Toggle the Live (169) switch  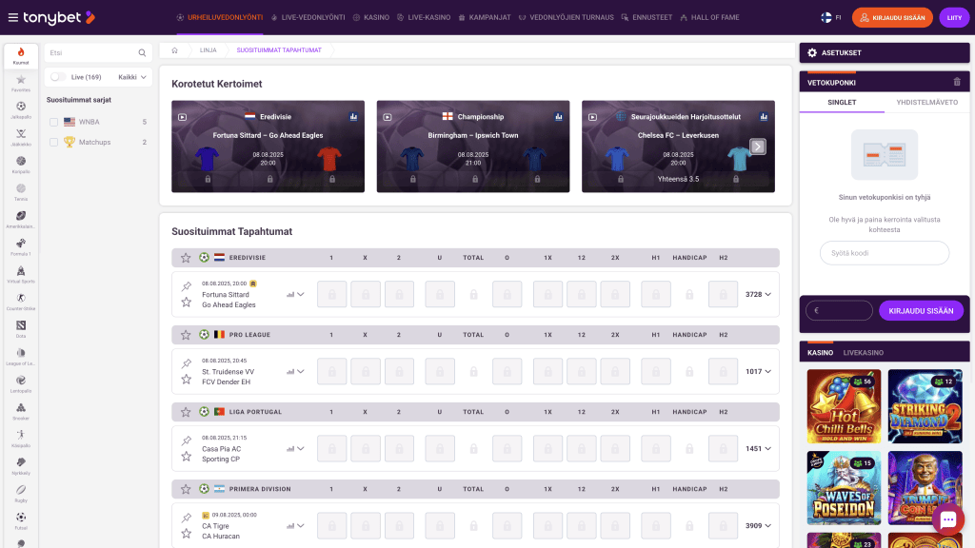click(x=58, y=77)
